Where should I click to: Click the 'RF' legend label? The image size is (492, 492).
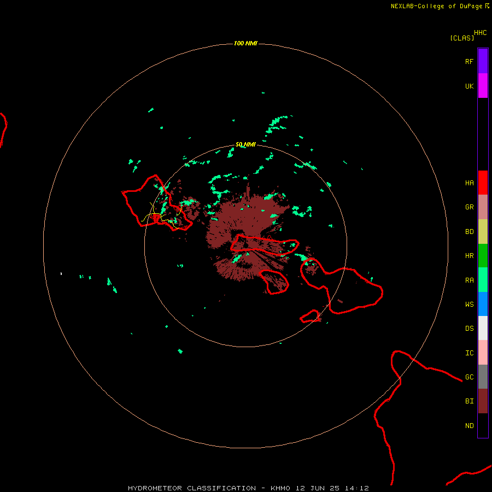(469, 61)
